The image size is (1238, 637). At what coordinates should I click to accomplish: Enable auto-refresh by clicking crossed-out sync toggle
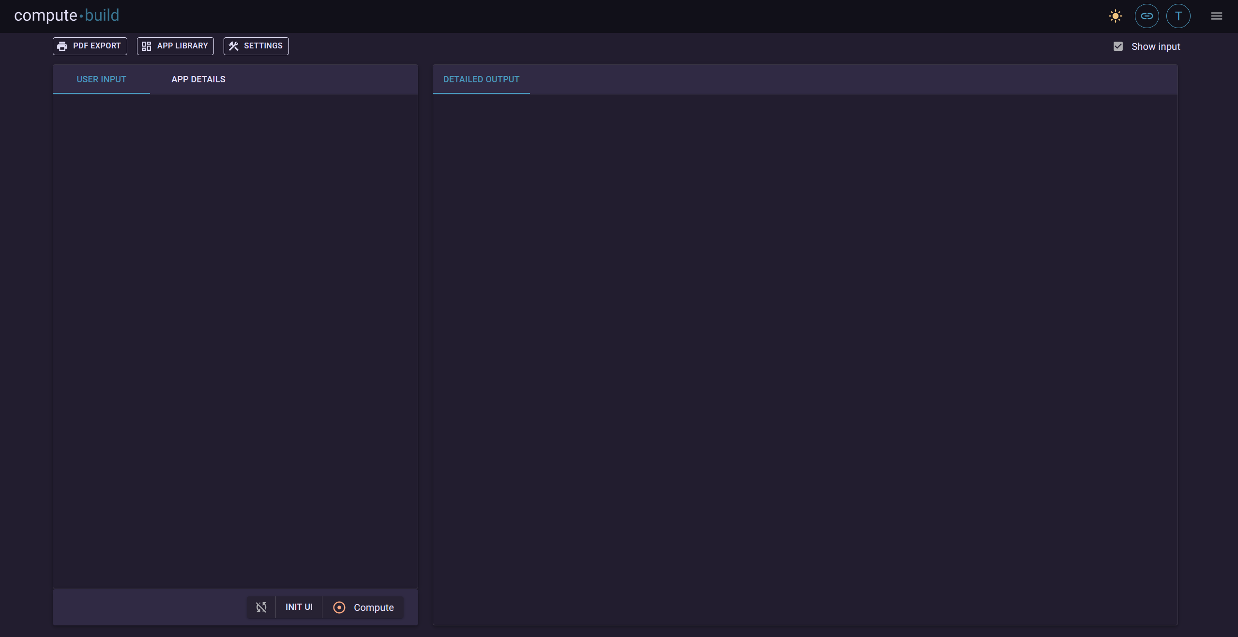tap(261, 607)
